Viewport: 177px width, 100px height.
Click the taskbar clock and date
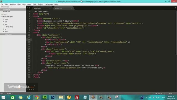pyautogui.click(x=171, y=97)
